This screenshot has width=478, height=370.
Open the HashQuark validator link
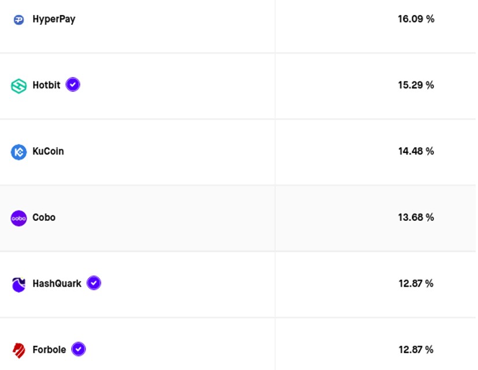(x=57, y=284)
